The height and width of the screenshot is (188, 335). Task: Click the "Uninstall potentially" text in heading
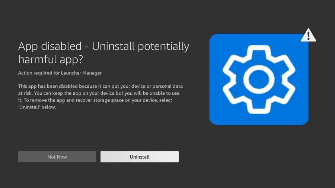[140, 46]
